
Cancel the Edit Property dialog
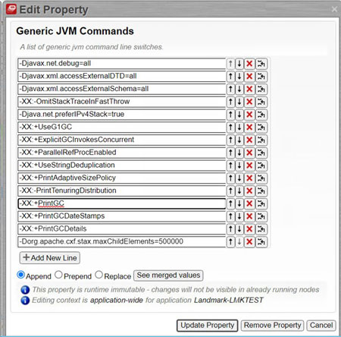[x=321, y=326]
